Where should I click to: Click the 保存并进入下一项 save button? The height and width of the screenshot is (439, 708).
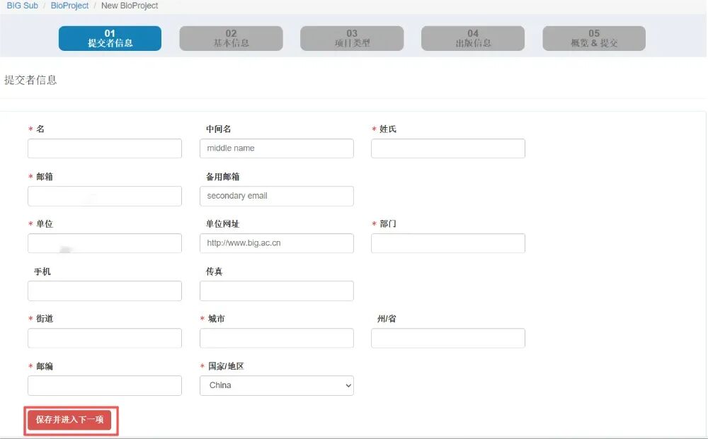coord(70,420)
